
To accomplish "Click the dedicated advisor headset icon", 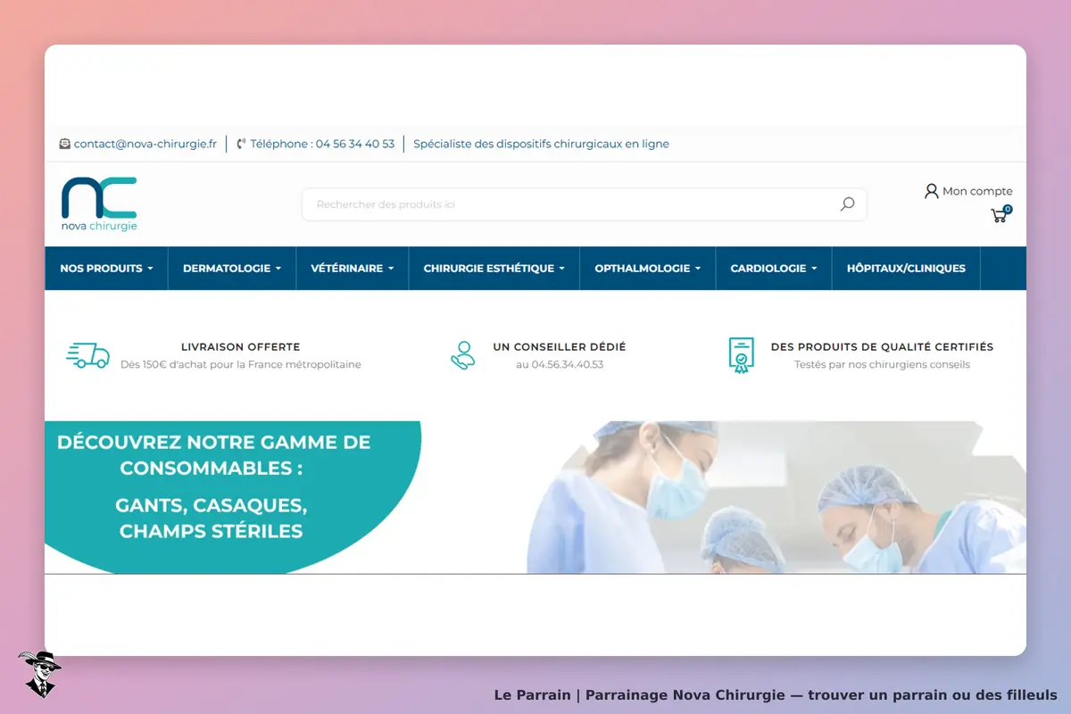I will pyautogui.click(x=462, y=355).
